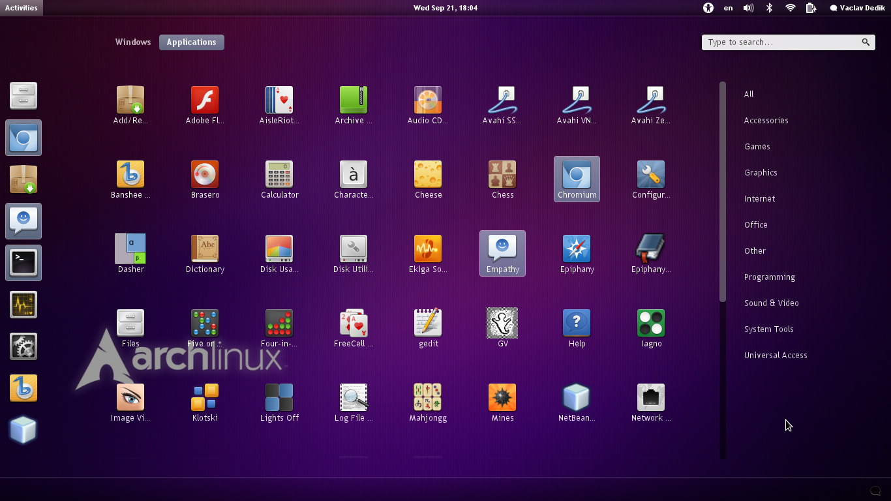Switch to the Windows tab
The height and width of the screenshot is (501, 891).
pos(133,42)
